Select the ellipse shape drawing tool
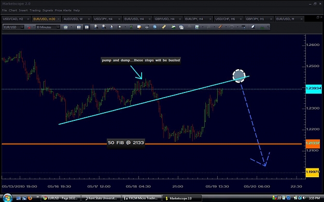Screen dimensions: 324x202 232,27
